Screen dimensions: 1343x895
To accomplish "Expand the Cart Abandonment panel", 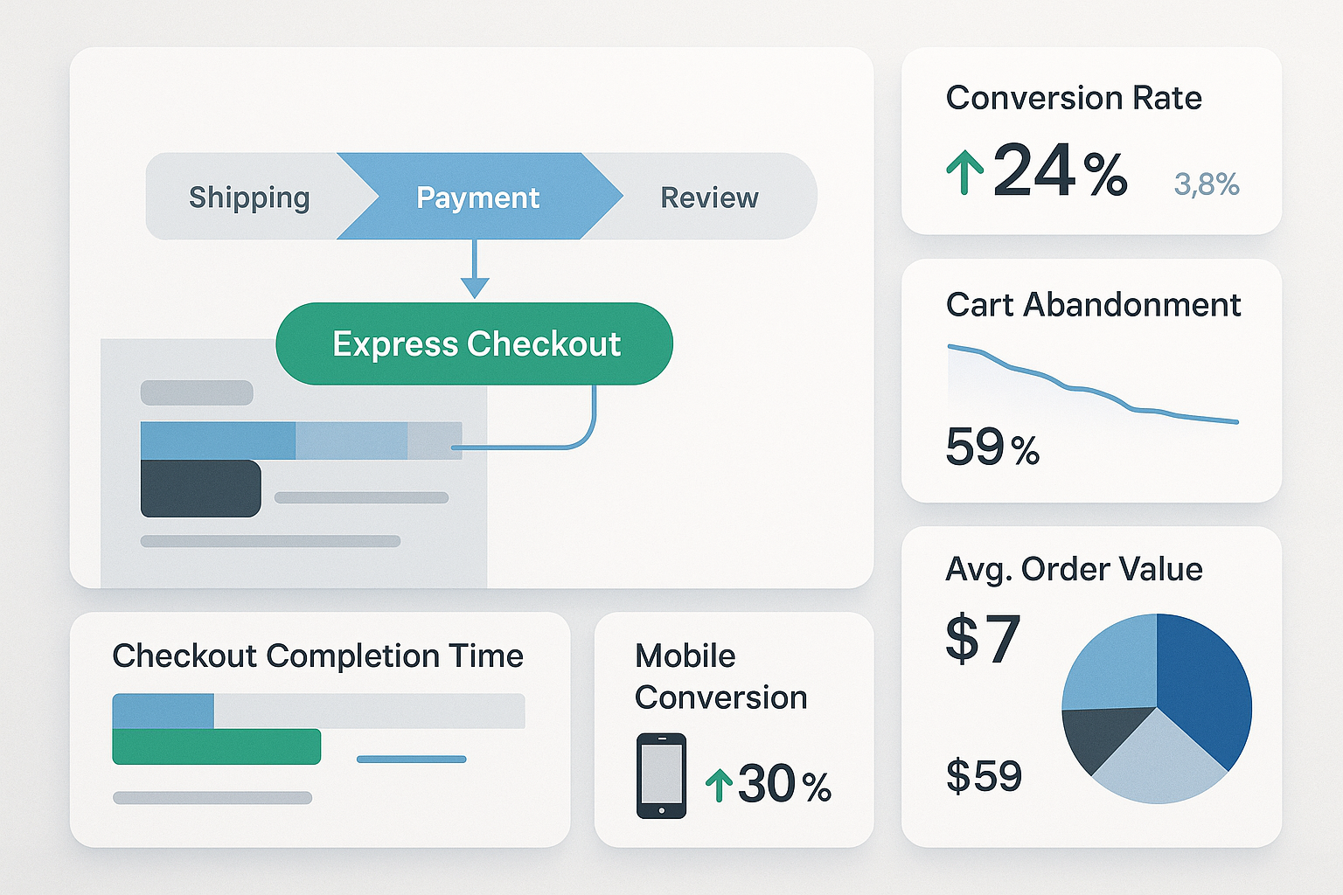I will tap(1093, 380).
